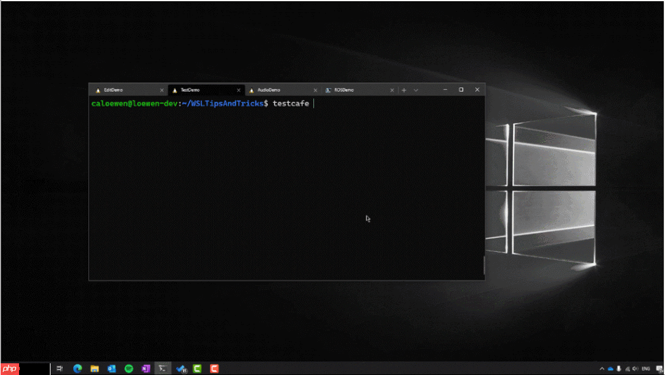The height and width of the screenshot is (375, 665).
Task: Open the volume control in system tray
Action: point(635,368)
